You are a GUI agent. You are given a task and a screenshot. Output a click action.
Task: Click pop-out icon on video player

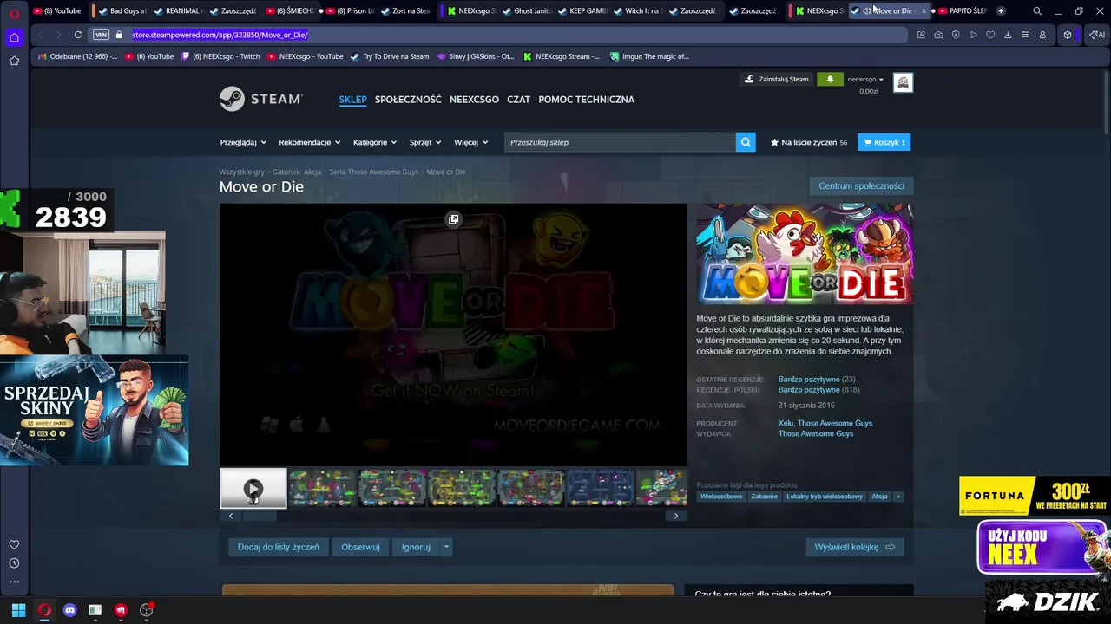(453, 219)
